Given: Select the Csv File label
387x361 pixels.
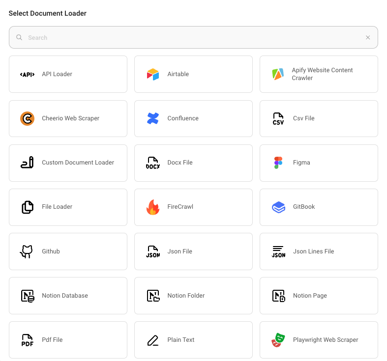Looking at the screenshot, I should coord(303,118).
